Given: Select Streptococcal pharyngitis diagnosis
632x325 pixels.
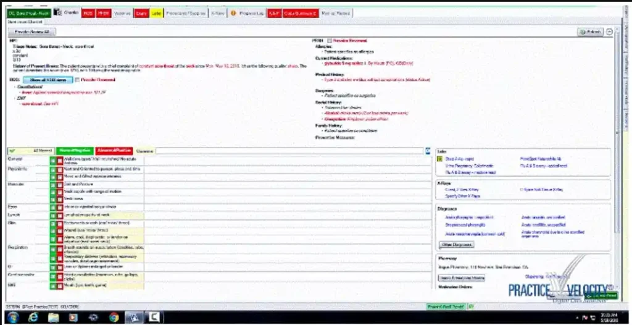Looking at the screenshot, I should 465,225.
